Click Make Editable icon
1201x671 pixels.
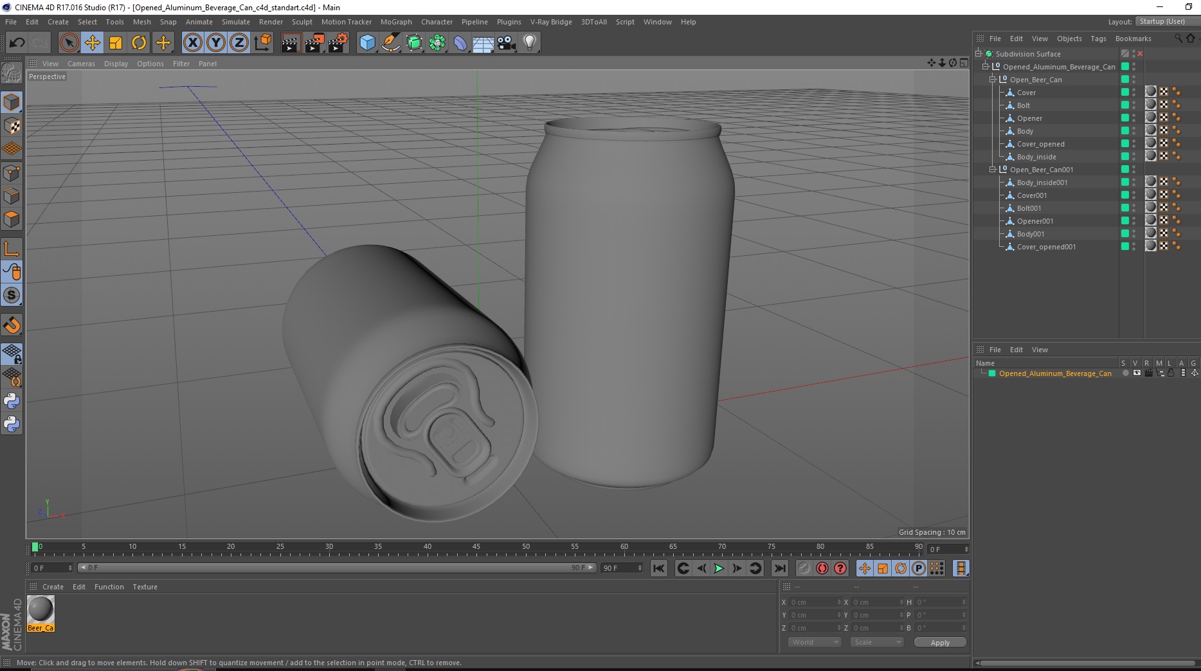pyautogui.click(x=12, y=74)
